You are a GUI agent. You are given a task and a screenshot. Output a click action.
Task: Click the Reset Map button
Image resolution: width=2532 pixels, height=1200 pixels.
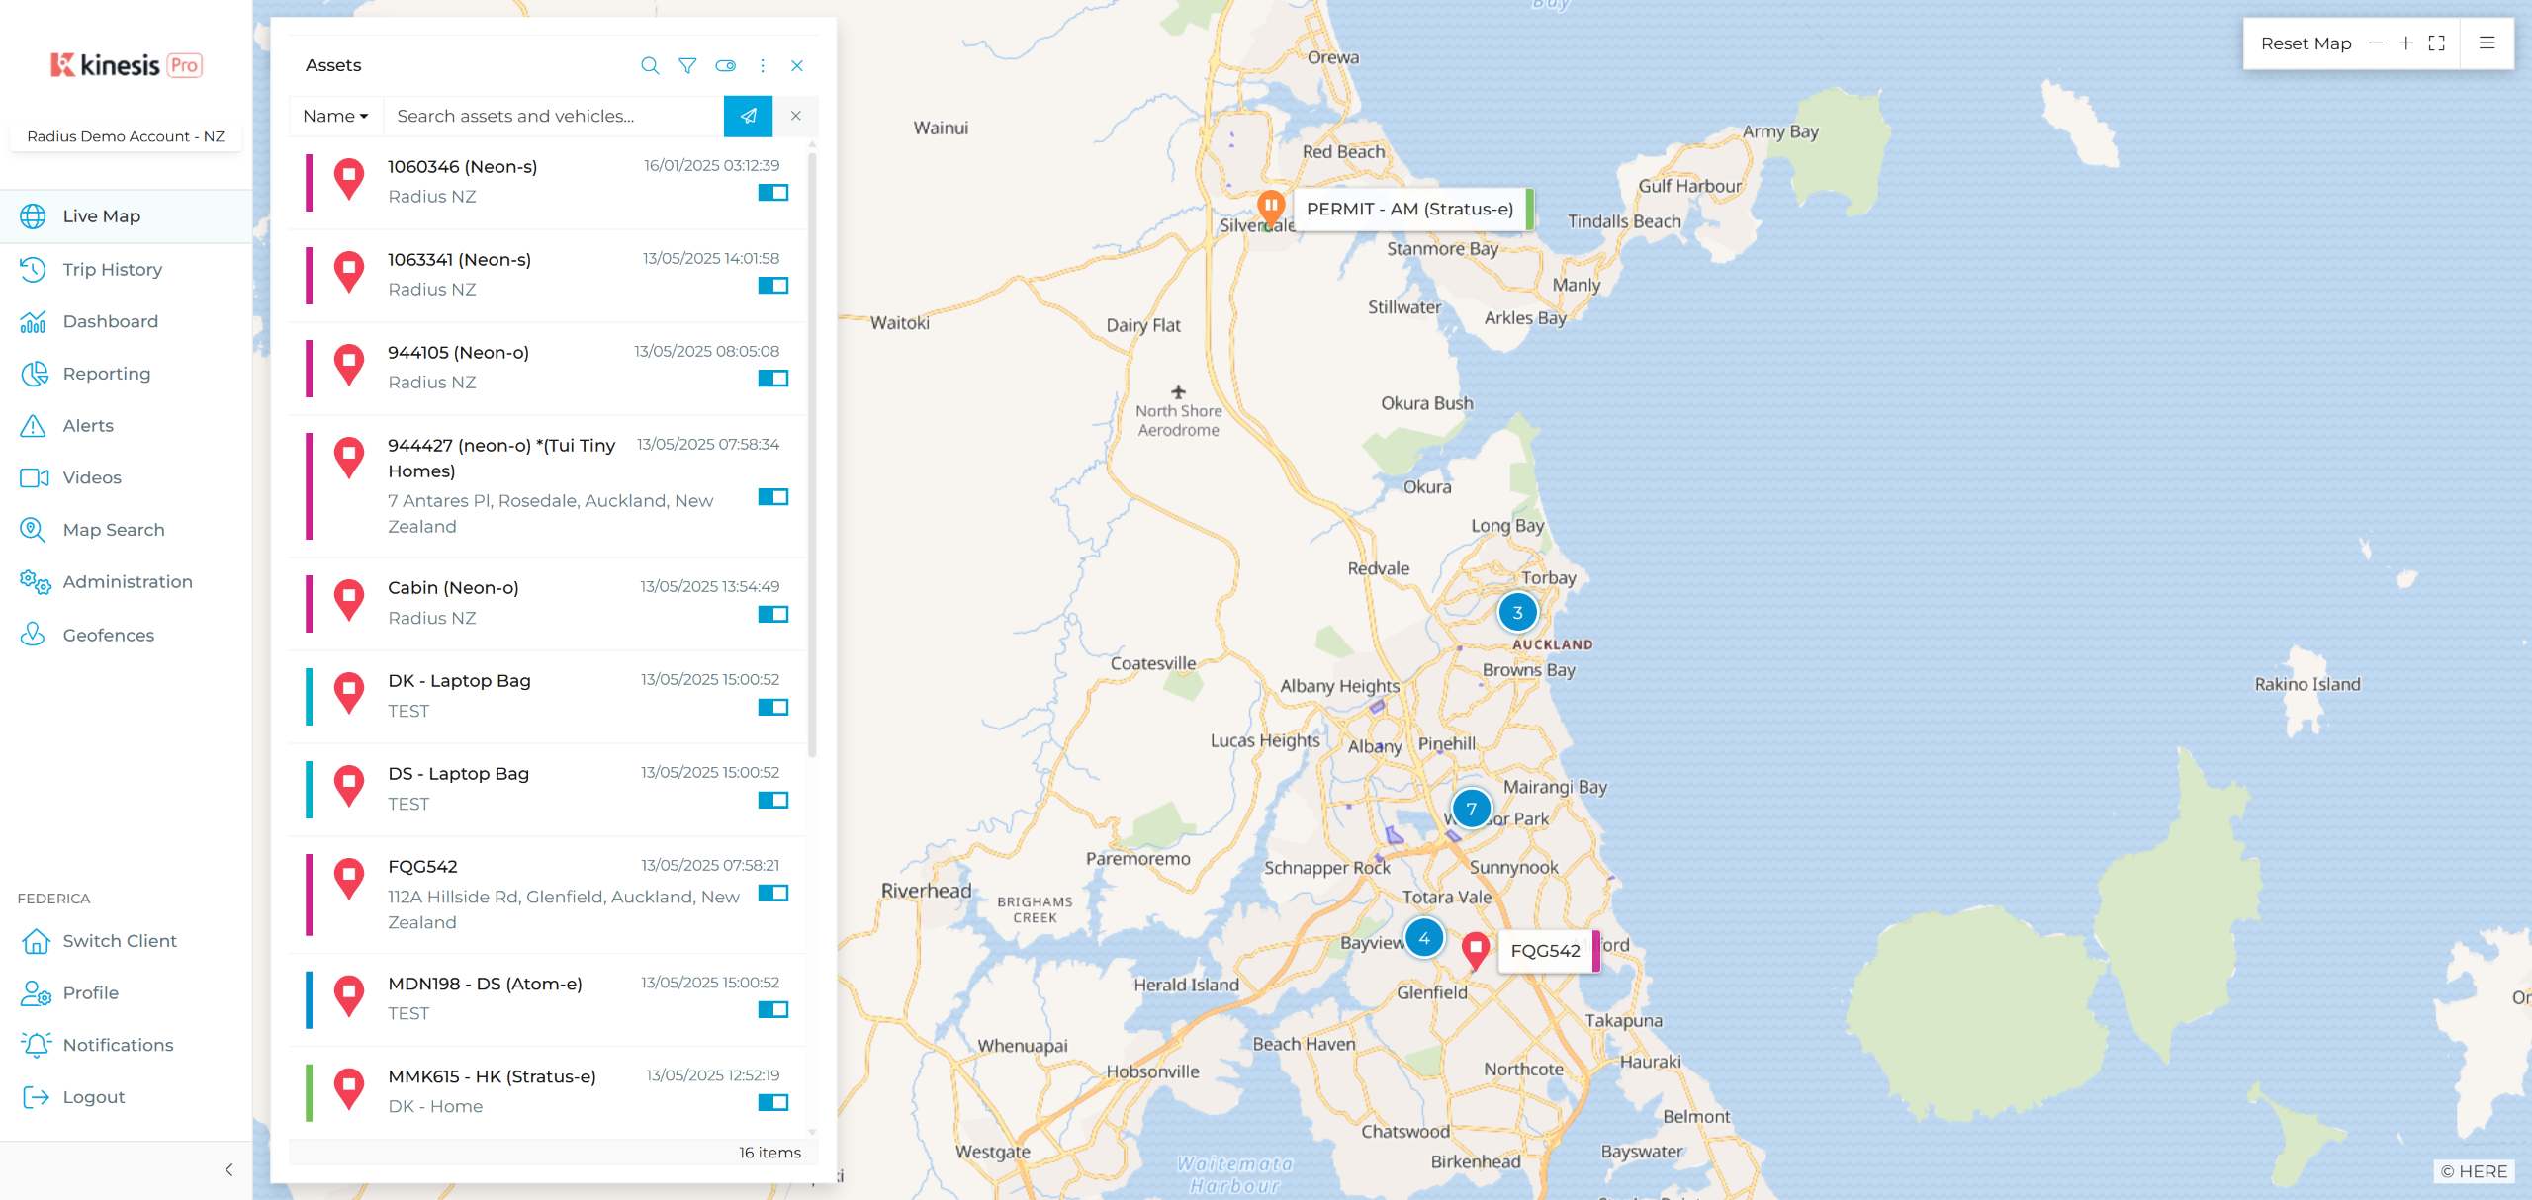[2306, 43]
